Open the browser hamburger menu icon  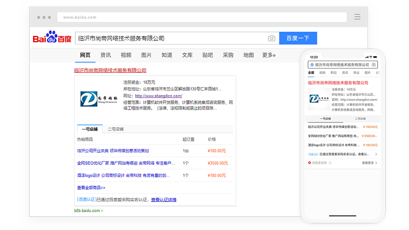coord(357,17)
